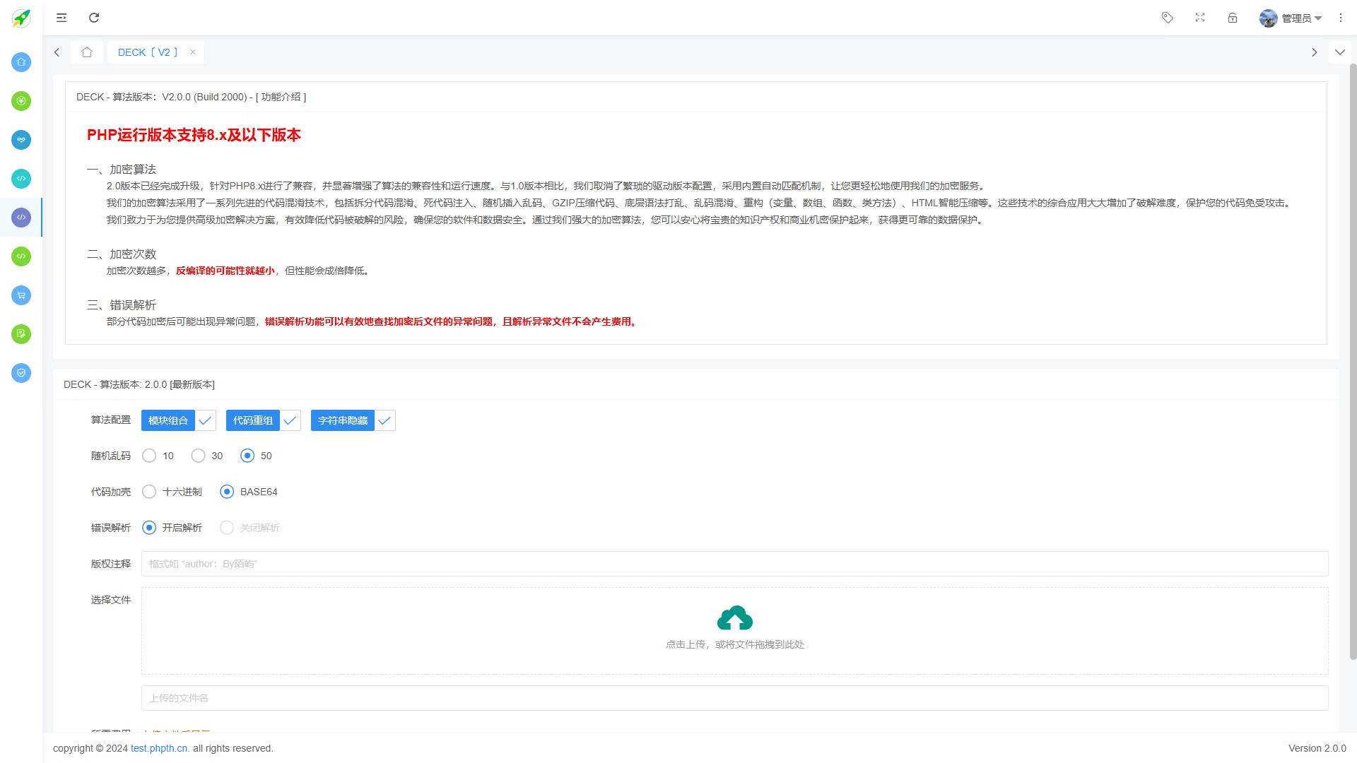
Task: Toggle the 字符串隐藏 algorithm button
Action: click(x=342, y=420)
